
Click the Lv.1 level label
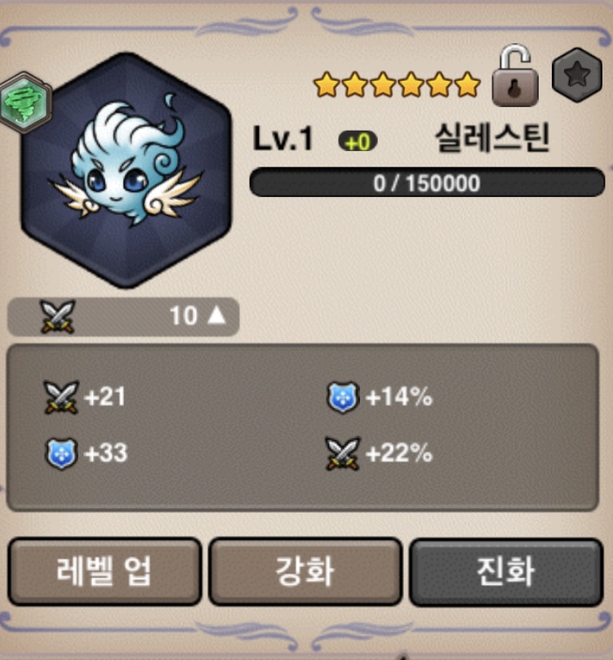tap(283, 139)
